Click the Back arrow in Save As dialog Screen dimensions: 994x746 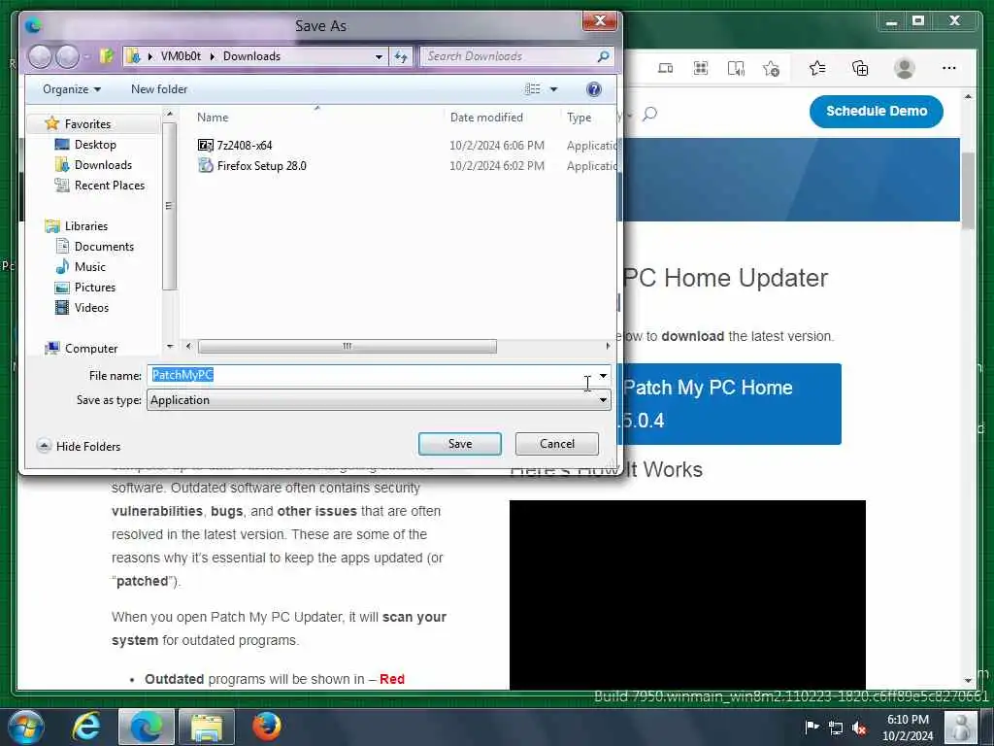40,56
